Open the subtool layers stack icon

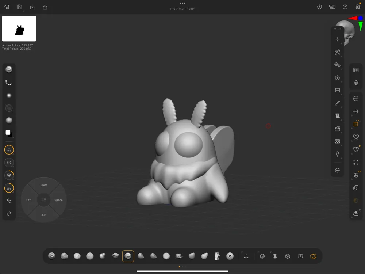pyautogui.click(x=356, y=83)
